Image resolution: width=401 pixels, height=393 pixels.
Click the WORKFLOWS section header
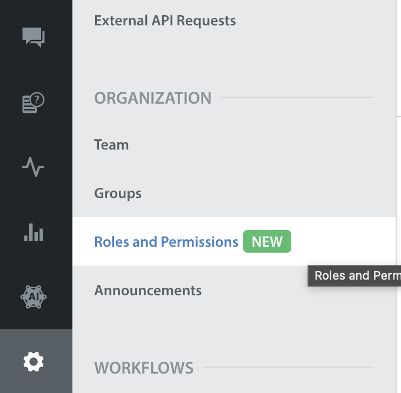[x=144, y=368]
